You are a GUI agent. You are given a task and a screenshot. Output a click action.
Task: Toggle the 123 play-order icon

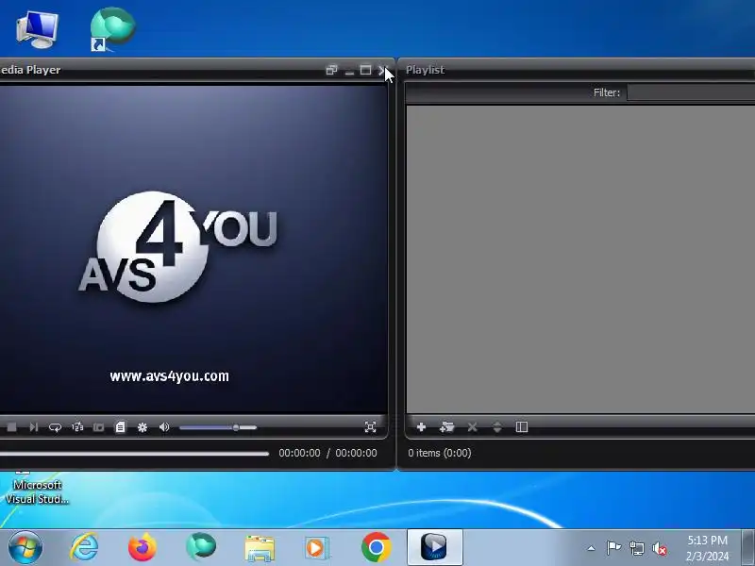coord(77,427)
